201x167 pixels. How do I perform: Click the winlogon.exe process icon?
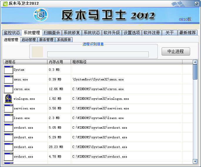tap(9, 99)
